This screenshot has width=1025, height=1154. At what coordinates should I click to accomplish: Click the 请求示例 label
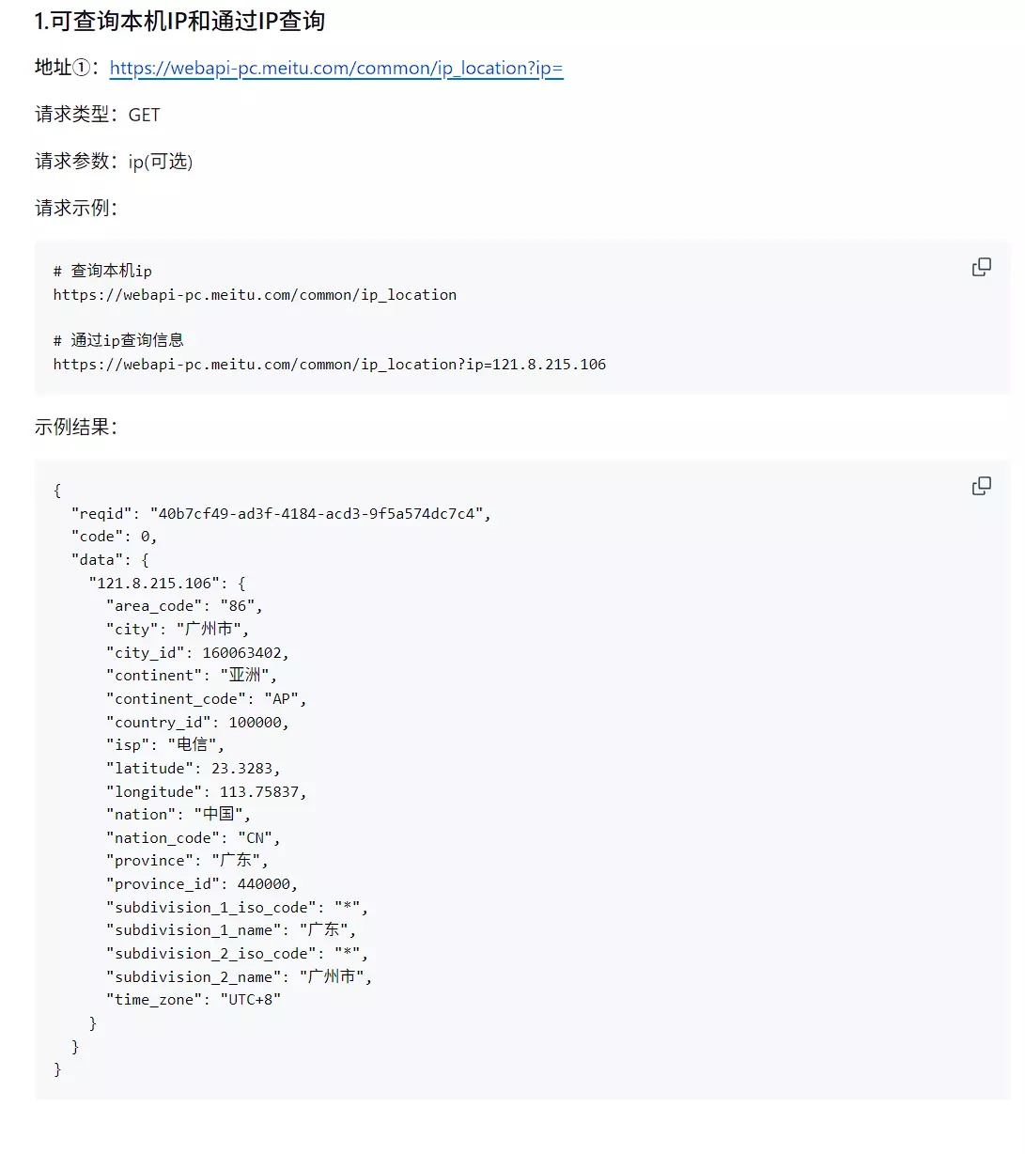[x=76, y=208]
